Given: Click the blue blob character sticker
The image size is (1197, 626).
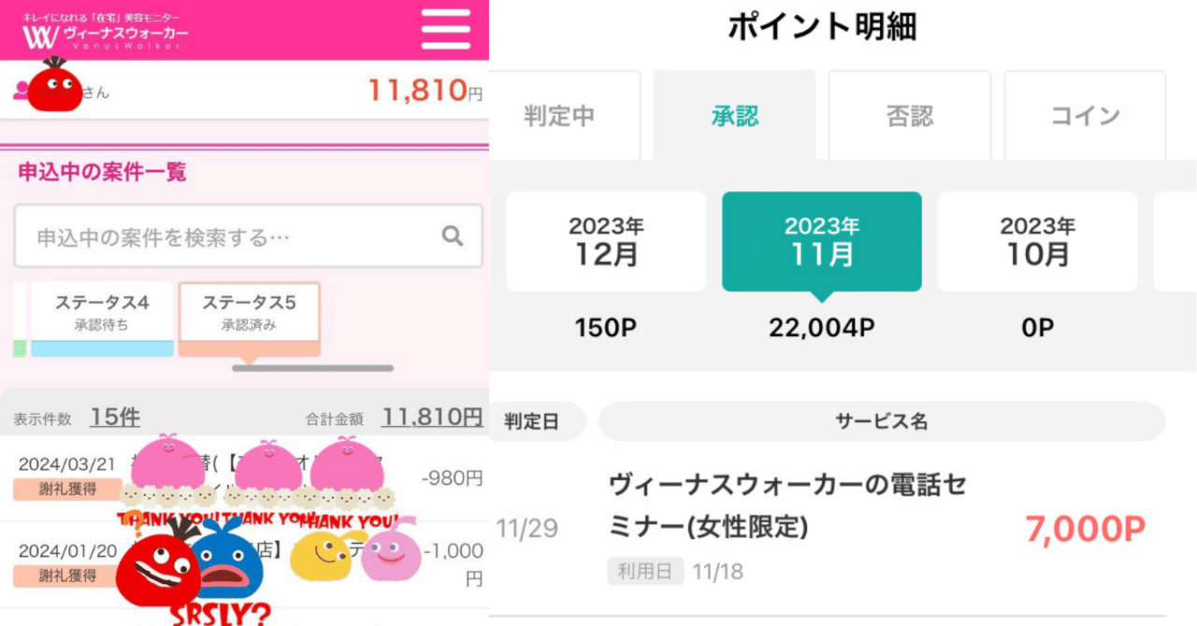Looking at the screenshot, I should point(224,557).
